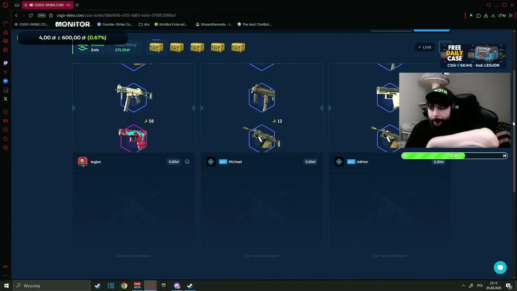517x291 pixels.
Task: Open the History clock sidebar icon
Action: 6,130
